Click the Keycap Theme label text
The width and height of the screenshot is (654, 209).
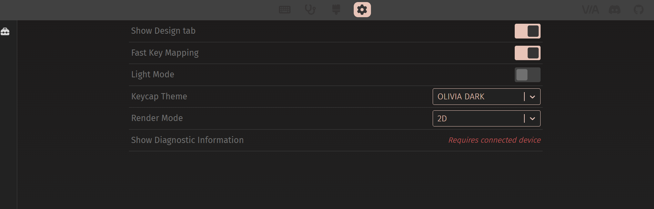tap(159, 97)
